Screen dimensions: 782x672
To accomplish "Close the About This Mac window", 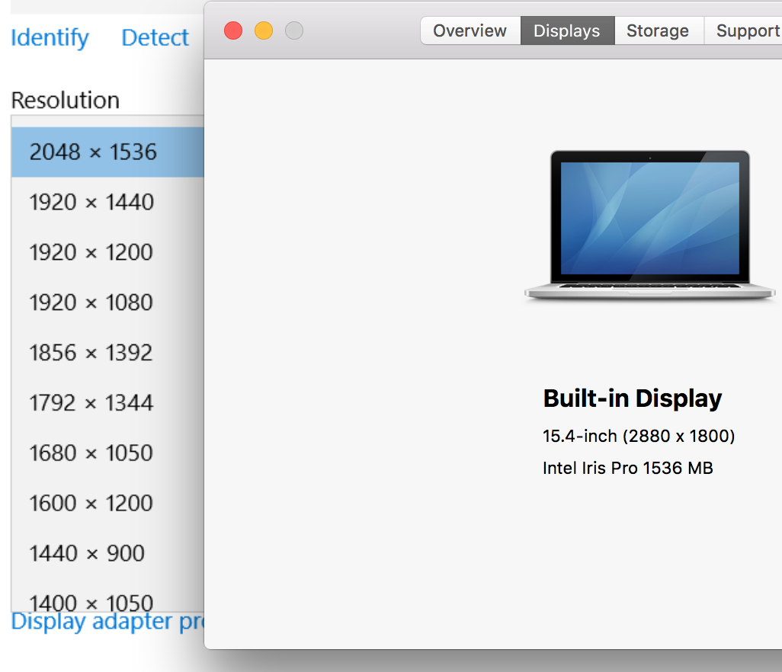I will tap(233, 31).
